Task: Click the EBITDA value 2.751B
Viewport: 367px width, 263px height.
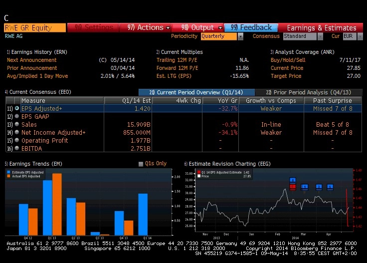Action: click(x=141, y=148)
